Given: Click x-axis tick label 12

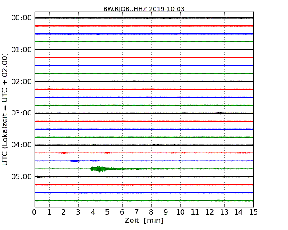Looking at the screenshot, I should coord(210,212).
